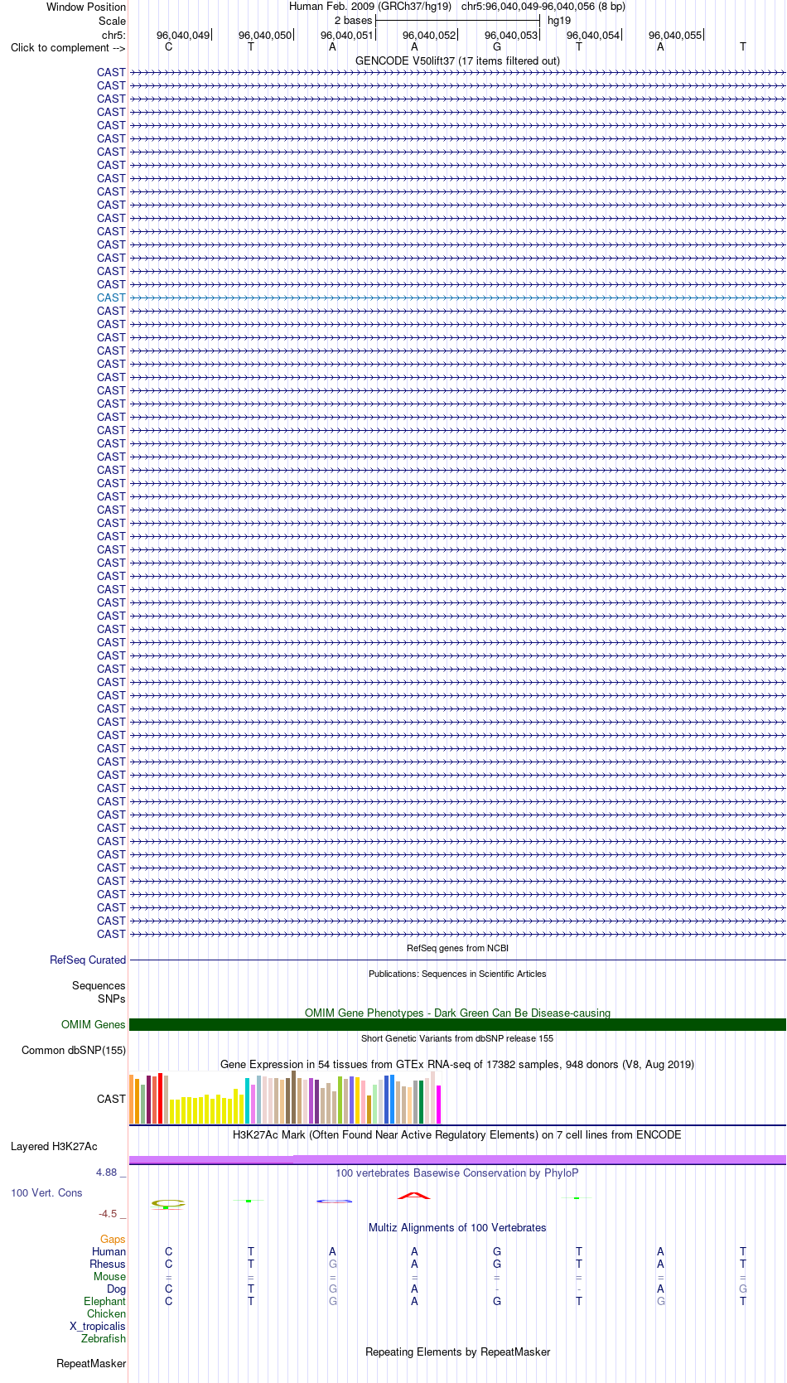The height and width of the screenshot is (1383, 787).
Task: Click the chr5: ruler label
Action: pos(113,35)
